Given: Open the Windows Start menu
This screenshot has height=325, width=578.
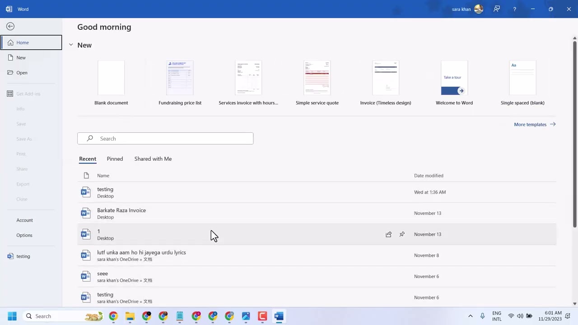Looking at the screenshot, I should tap(12, 316).
